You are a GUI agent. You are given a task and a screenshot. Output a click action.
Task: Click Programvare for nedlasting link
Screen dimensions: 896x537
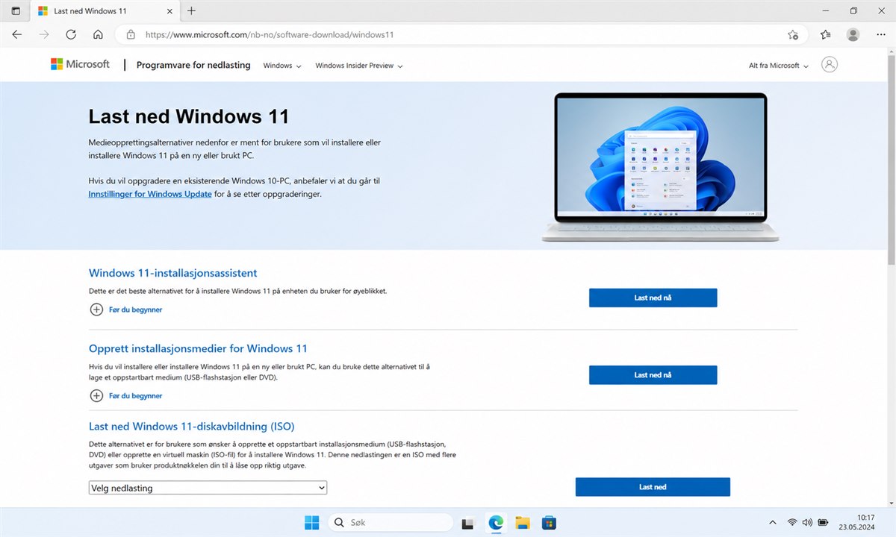point(193,65)
